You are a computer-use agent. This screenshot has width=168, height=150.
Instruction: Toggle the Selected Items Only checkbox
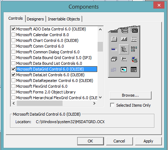click(x=112, y=105)
